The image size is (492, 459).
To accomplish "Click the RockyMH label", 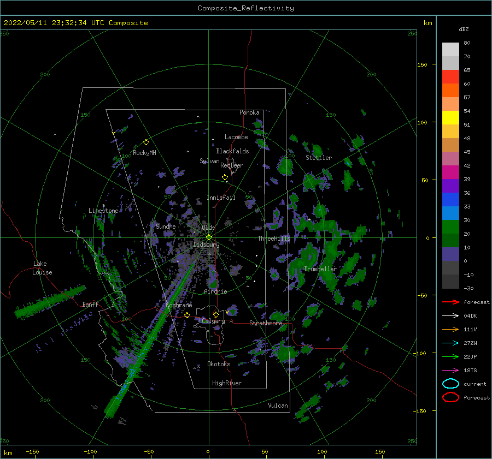I will click(144, 153).
